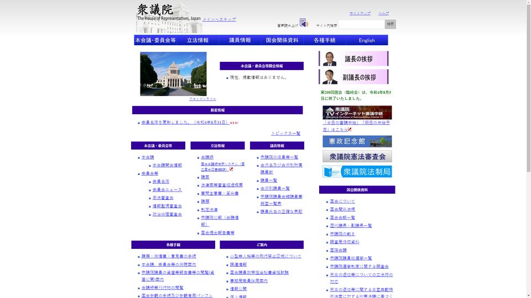This screenshot has width=531, height=298.
Task: Open the トピックス一覧 link
Action: [x=285, y=134]
